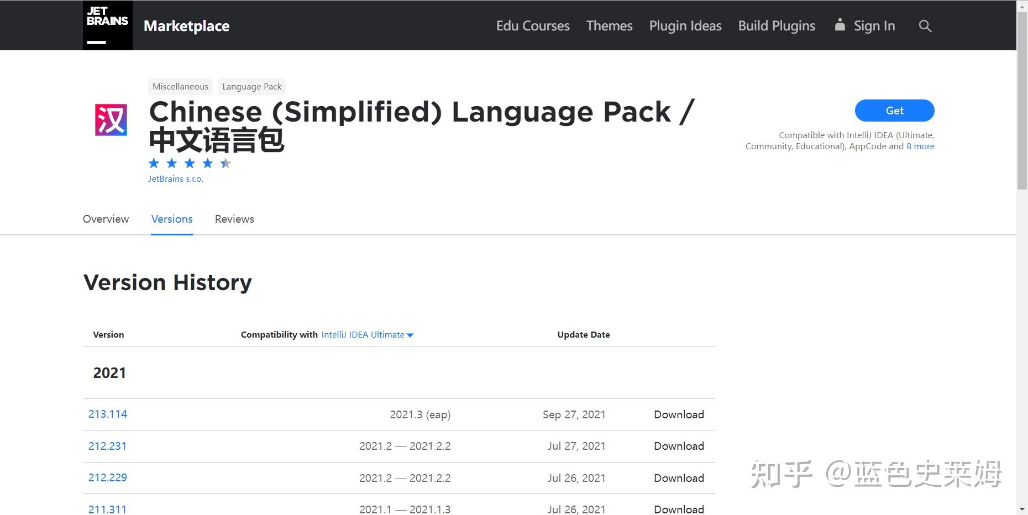Image resolution: width=1028 pixels, height=515 pixels.
Task: Click Sign In link
Action: point(874,26)
